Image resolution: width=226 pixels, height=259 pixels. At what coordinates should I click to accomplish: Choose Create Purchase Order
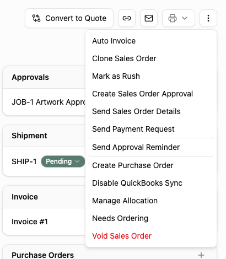(x=151, y=165)
